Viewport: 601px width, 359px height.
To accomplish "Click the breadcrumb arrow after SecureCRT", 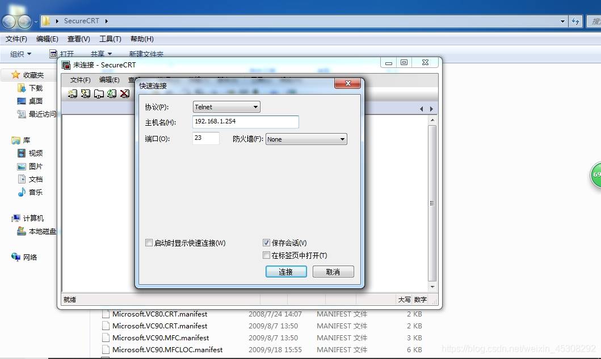I will pyautogui.click(x=106, y=21).
